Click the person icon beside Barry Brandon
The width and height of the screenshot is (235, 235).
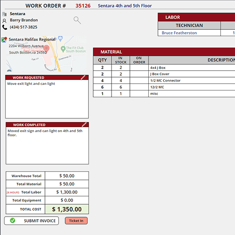pos(5,21)
